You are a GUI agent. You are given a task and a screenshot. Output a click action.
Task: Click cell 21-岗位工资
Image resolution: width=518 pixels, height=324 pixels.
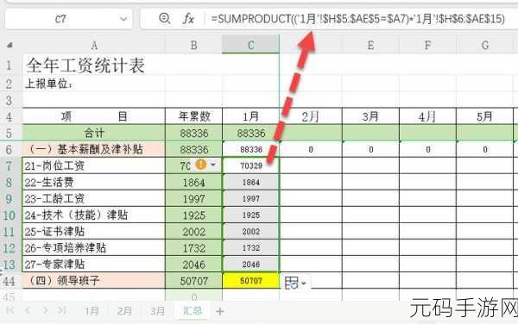click(94, 165)
